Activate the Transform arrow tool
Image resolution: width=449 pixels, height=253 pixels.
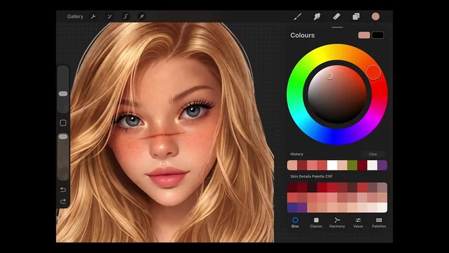(x=141, y=17)
